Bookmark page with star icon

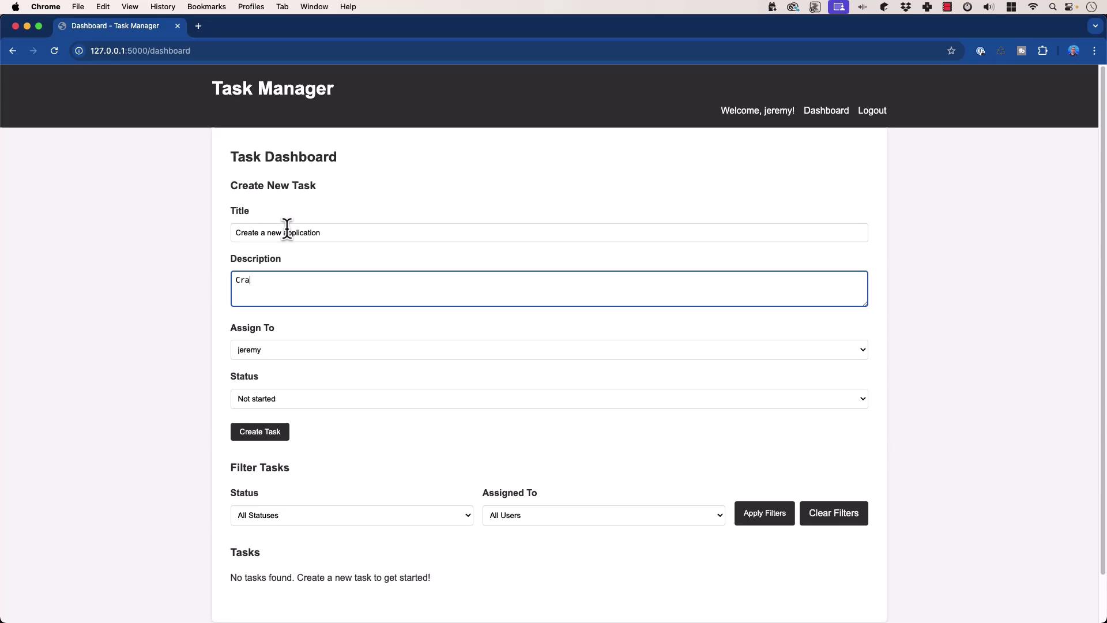pyautogui.click(x=951, y=51)
